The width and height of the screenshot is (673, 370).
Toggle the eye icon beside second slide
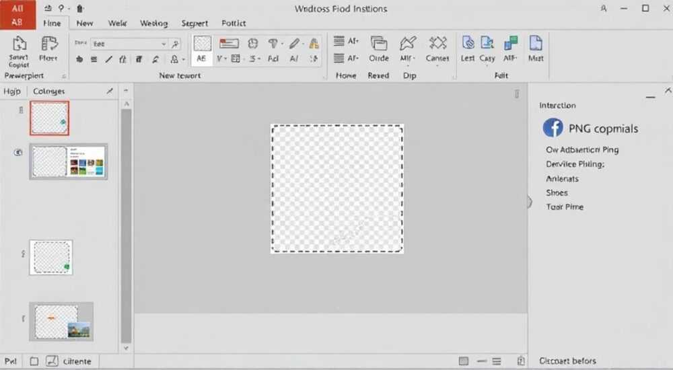(18, 153)
